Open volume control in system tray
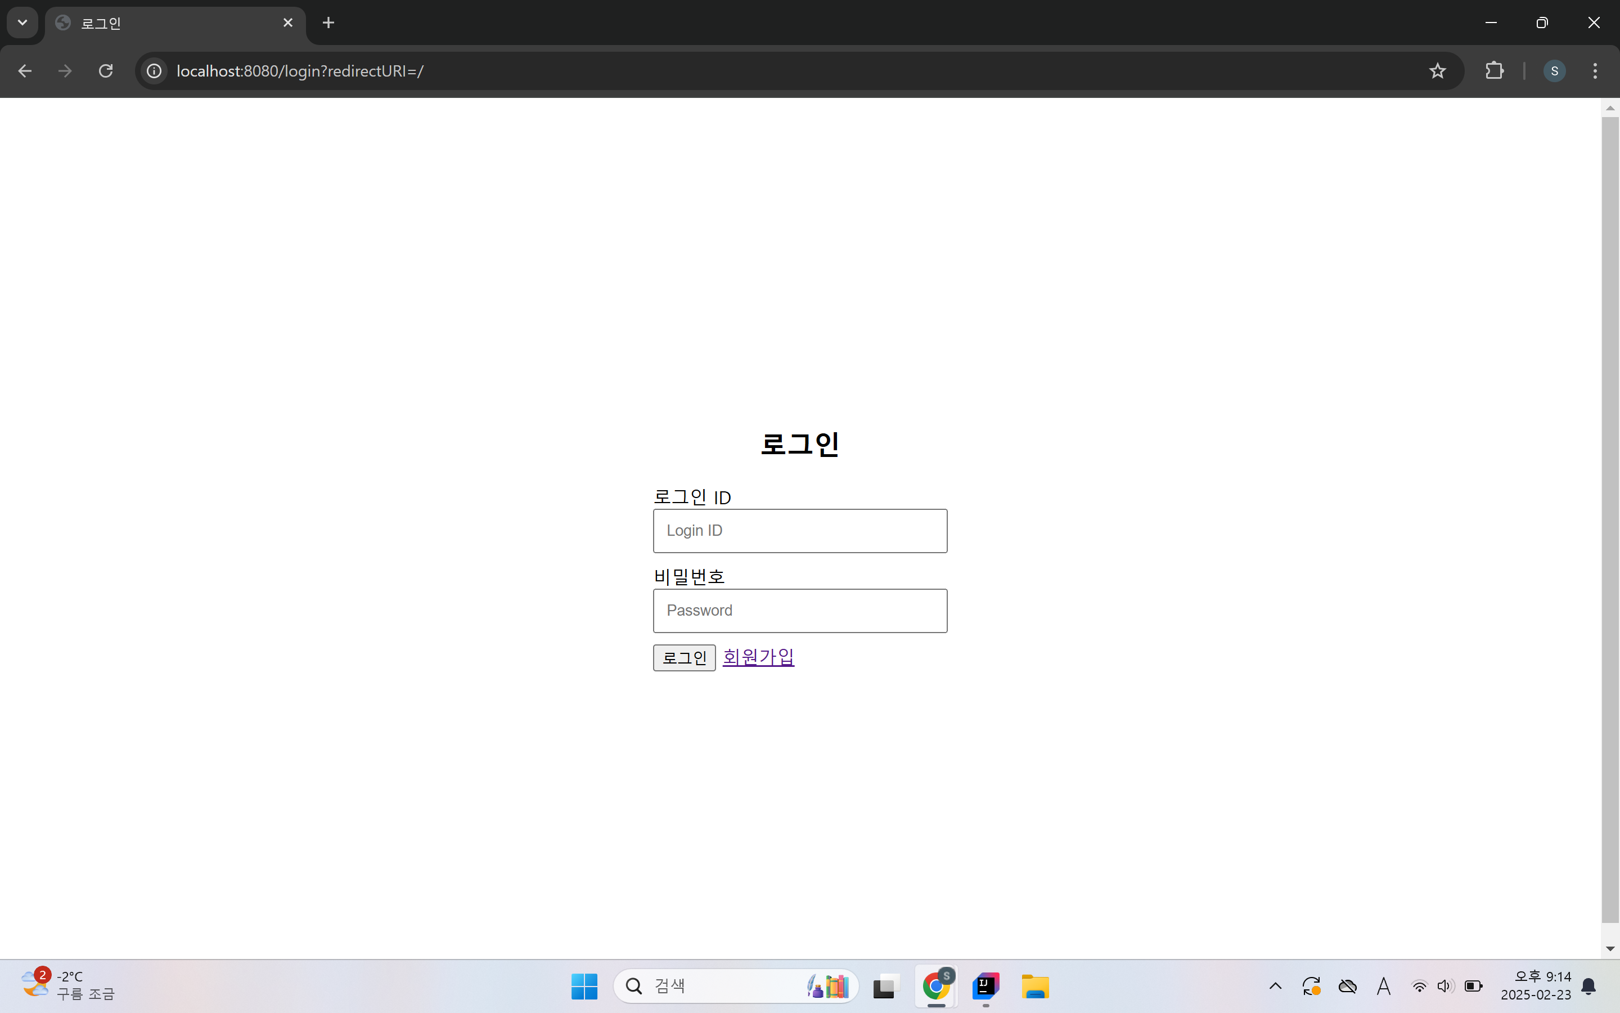The image size is (1620, 1013). coord(1444,986)
